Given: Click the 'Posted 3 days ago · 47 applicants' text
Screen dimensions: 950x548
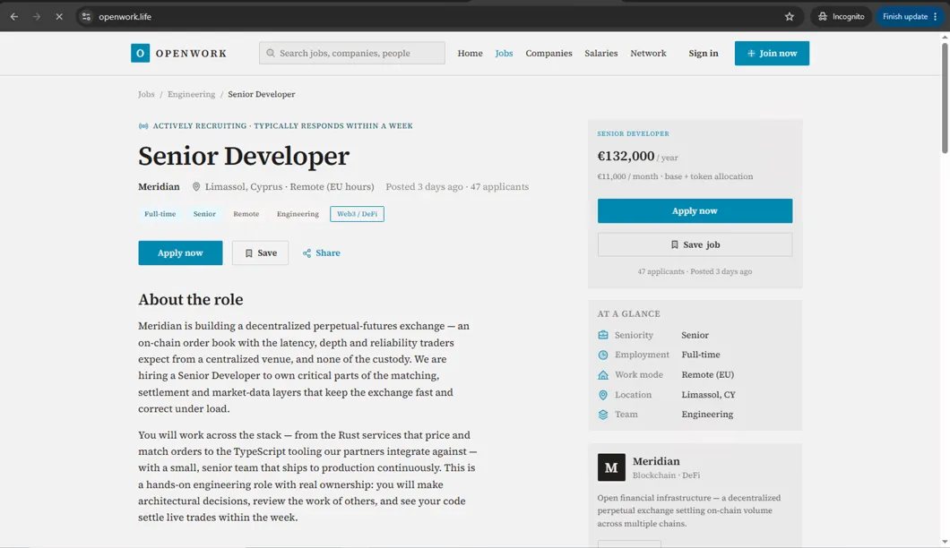Looking at the screenshot, I should coord(457,186).
